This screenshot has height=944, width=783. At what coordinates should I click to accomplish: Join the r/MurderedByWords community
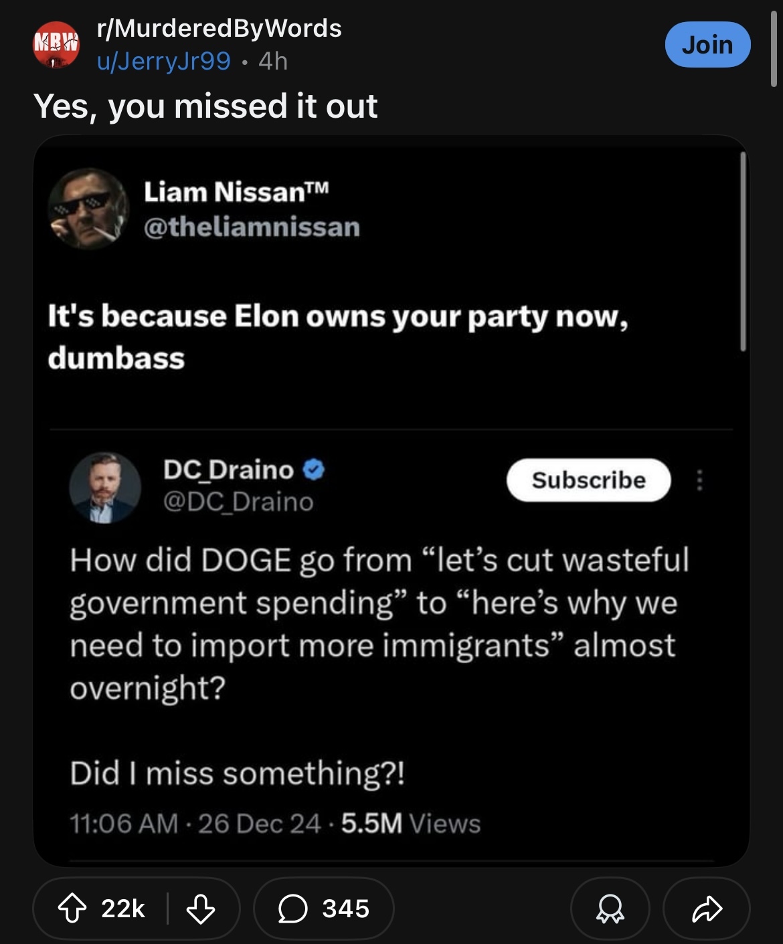pyautogui.click(x=707, y=45)
